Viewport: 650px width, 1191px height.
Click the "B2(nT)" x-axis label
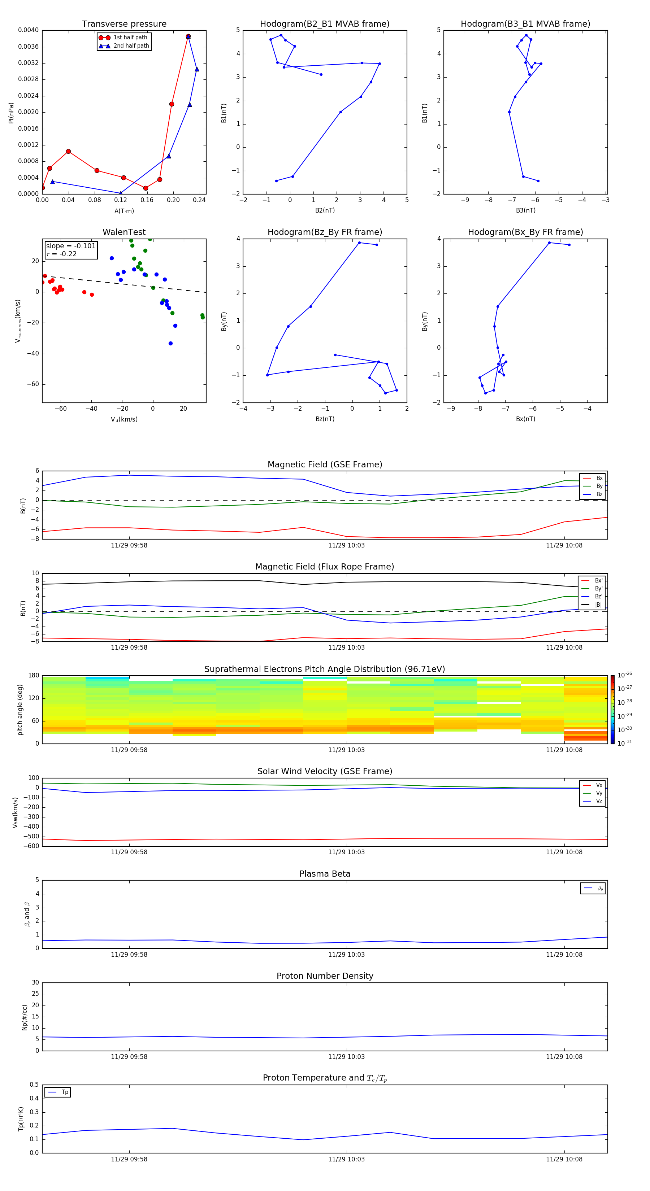point(325,210)
